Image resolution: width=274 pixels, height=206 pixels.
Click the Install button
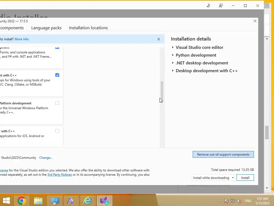[x=245, y=178]
